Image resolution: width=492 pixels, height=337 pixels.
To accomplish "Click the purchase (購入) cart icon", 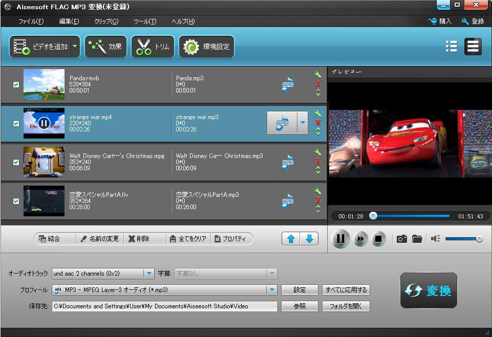I will click(x=433, y=21).
